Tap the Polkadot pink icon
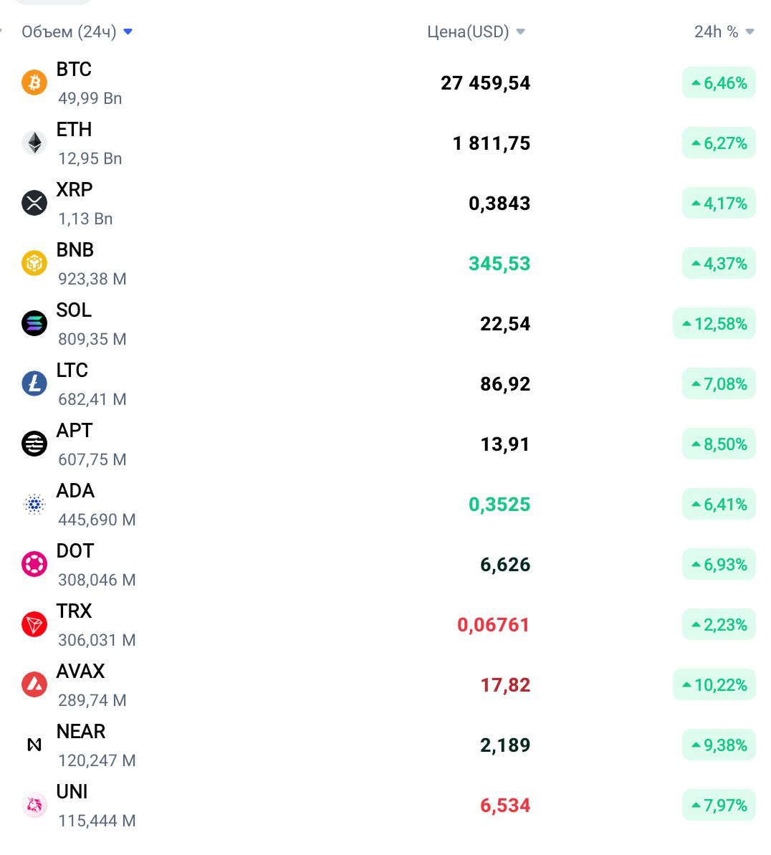Screen dimensions: 771x855 [34, 564]
